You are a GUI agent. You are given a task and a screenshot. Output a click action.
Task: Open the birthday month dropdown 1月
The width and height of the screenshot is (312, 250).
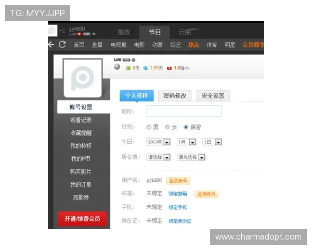tap(187, 142)
